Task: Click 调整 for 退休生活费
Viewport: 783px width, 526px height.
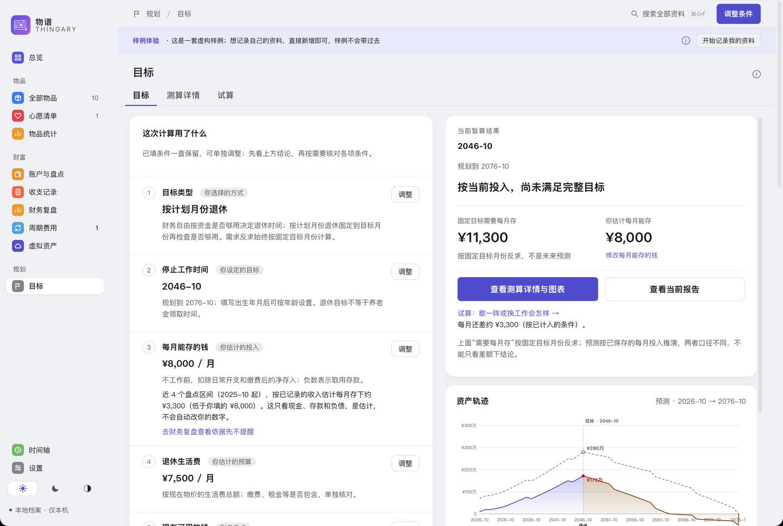Action: pos(405,464)
